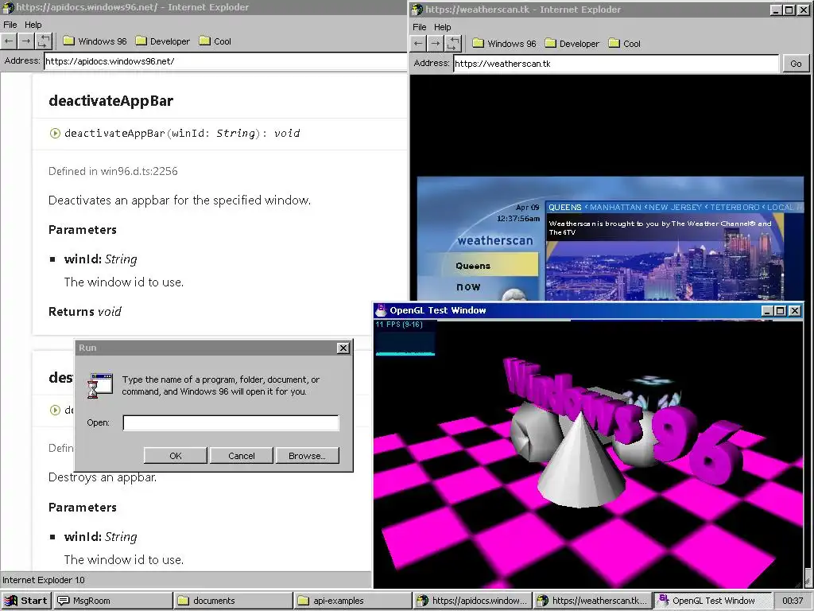Click the 'Internet Exploder 1.0' status bar text
This screenshot has height=611, width=814.
tap(44, 580)
